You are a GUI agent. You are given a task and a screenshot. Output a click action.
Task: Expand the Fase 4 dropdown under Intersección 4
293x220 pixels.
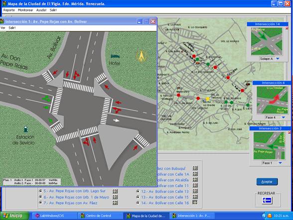283,117
